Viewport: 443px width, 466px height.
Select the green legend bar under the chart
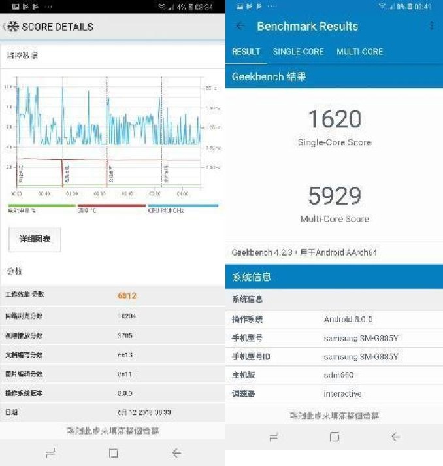[x=42, y=205]
